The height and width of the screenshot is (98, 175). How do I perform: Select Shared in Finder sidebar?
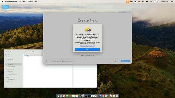pyautogui.click(x=10, y=82)
